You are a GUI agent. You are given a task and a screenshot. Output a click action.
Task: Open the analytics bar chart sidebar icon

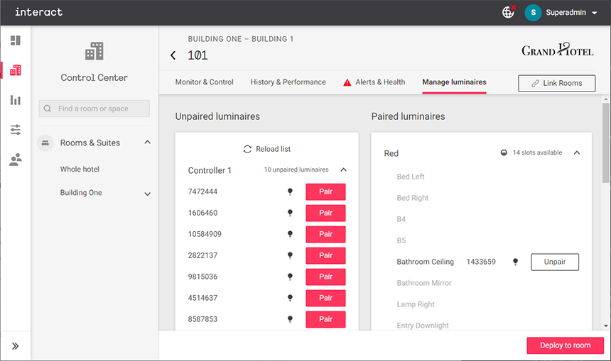(15, 100)
